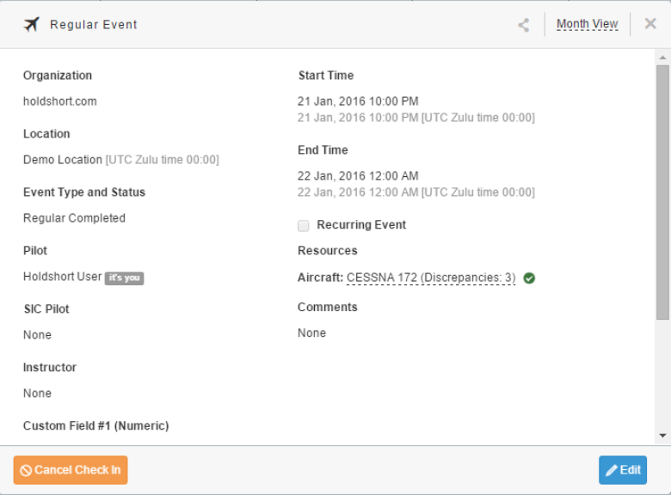Click the holdshort.com organization value
Image resolution: width=671 pixels, height=495 pixels.
click(60, 101)
